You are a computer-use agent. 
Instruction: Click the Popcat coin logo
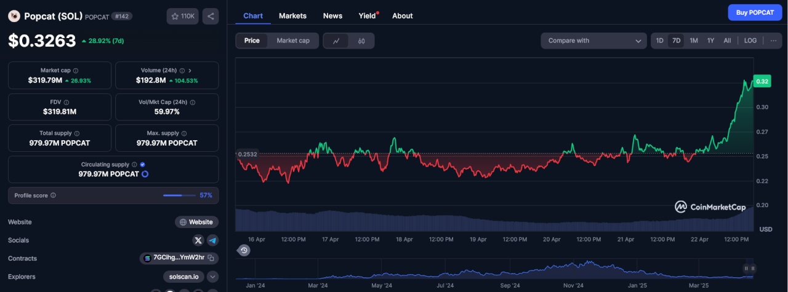tap(14, 17)
